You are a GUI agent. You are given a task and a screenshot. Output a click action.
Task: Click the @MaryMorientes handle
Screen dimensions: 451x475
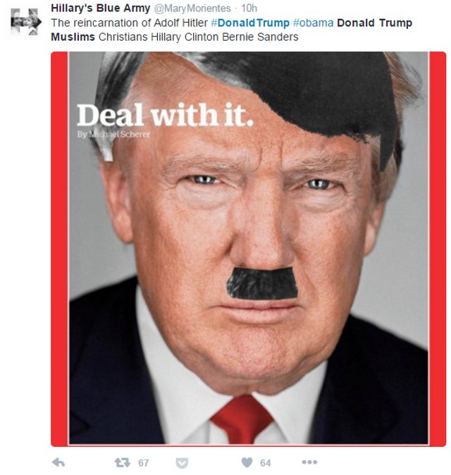pyautogui.click(x=192, y=8)
